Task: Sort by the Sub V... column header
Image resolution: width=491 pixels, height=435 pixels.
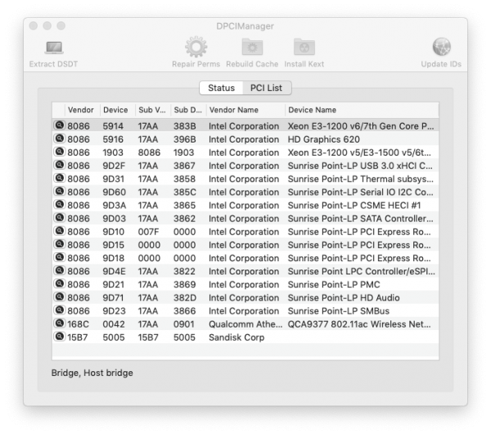Action: 152,110
